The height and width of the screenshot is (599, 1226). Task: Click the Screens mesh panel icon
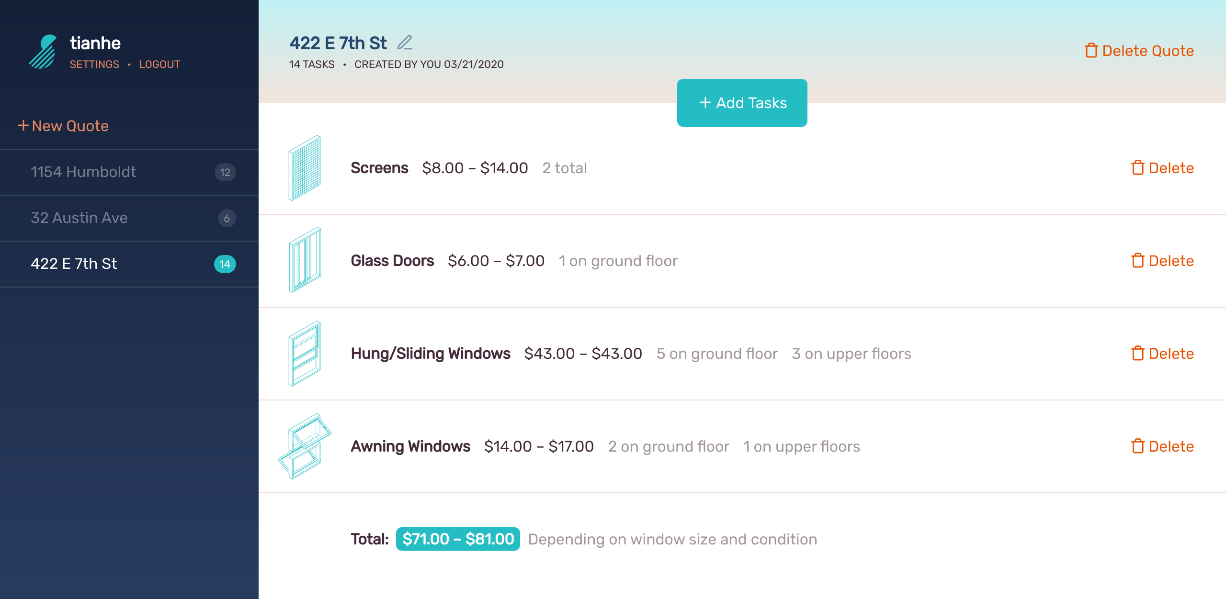tap(305, 168)
